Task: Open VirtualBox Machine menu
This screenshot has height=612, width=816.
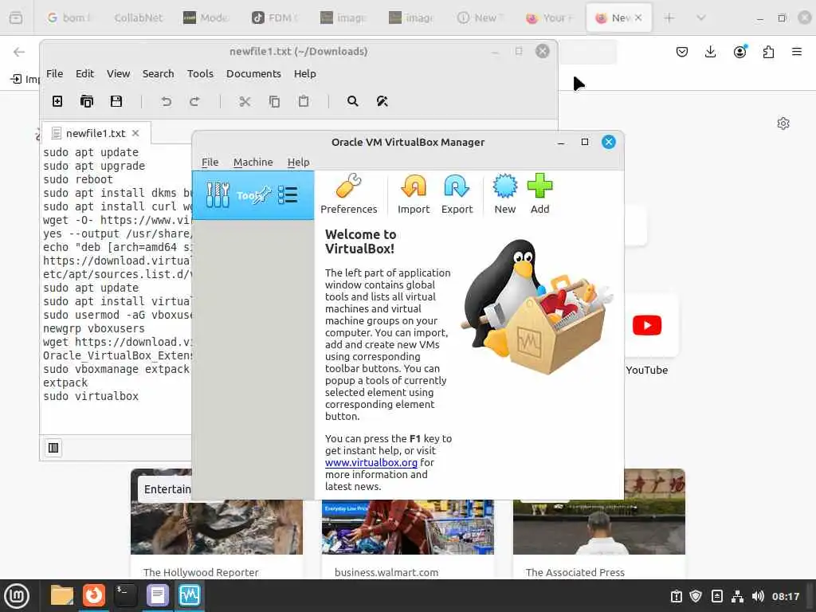Action: pyautogui.click(x=253, y=162)
